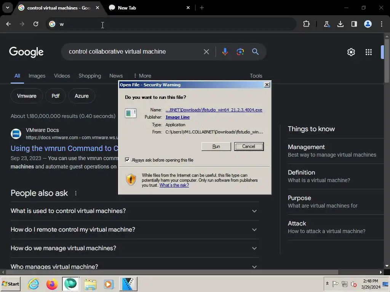Apply the Pdf filter chip
Screen dimensions: 390x292
click(x=56, y=96)
